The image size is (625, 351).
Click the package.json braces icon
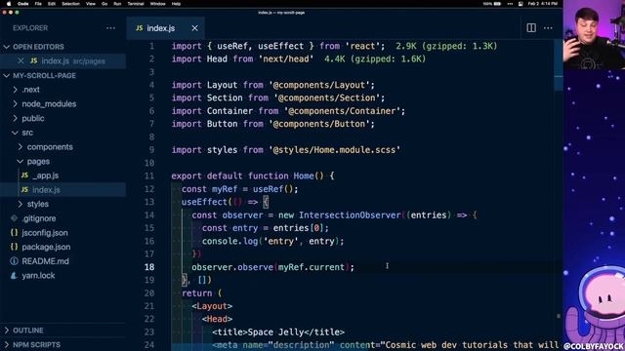pos(15,247)
